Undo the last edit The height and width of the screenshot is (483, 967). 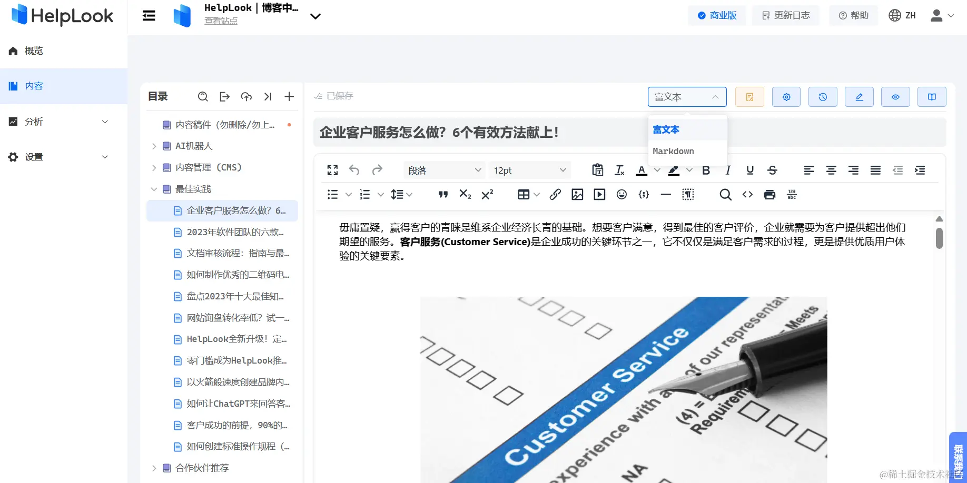[x=354, y=170]
